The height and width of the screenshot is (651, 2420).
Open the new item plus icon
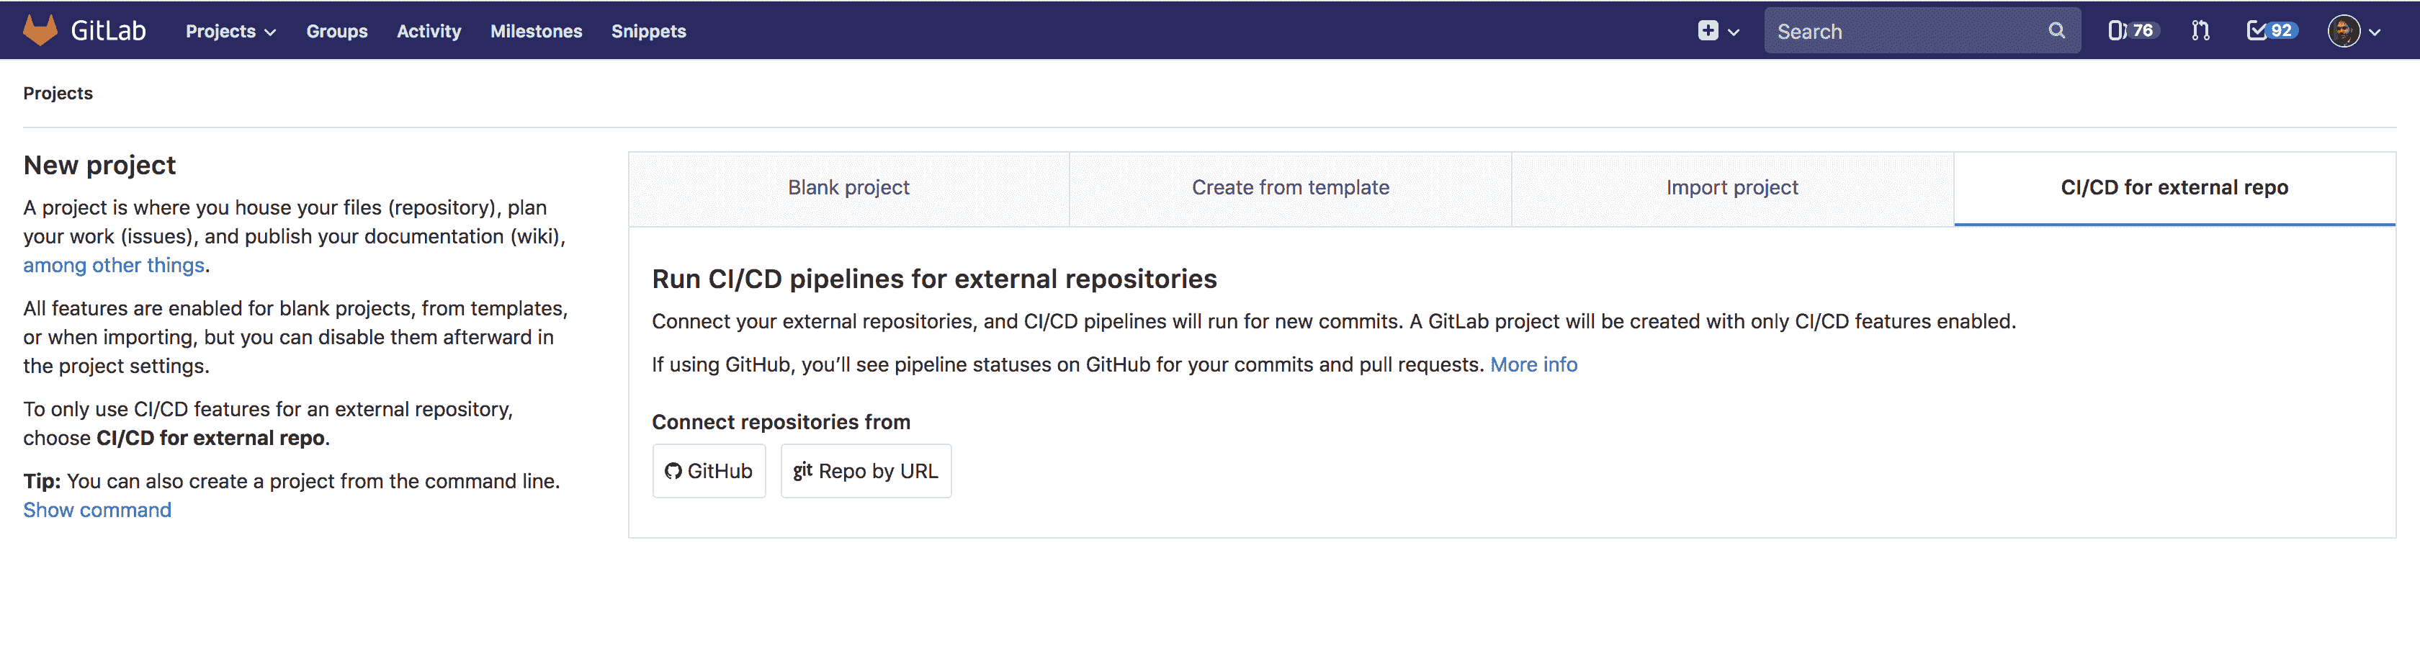click(x=1707, y=31)
